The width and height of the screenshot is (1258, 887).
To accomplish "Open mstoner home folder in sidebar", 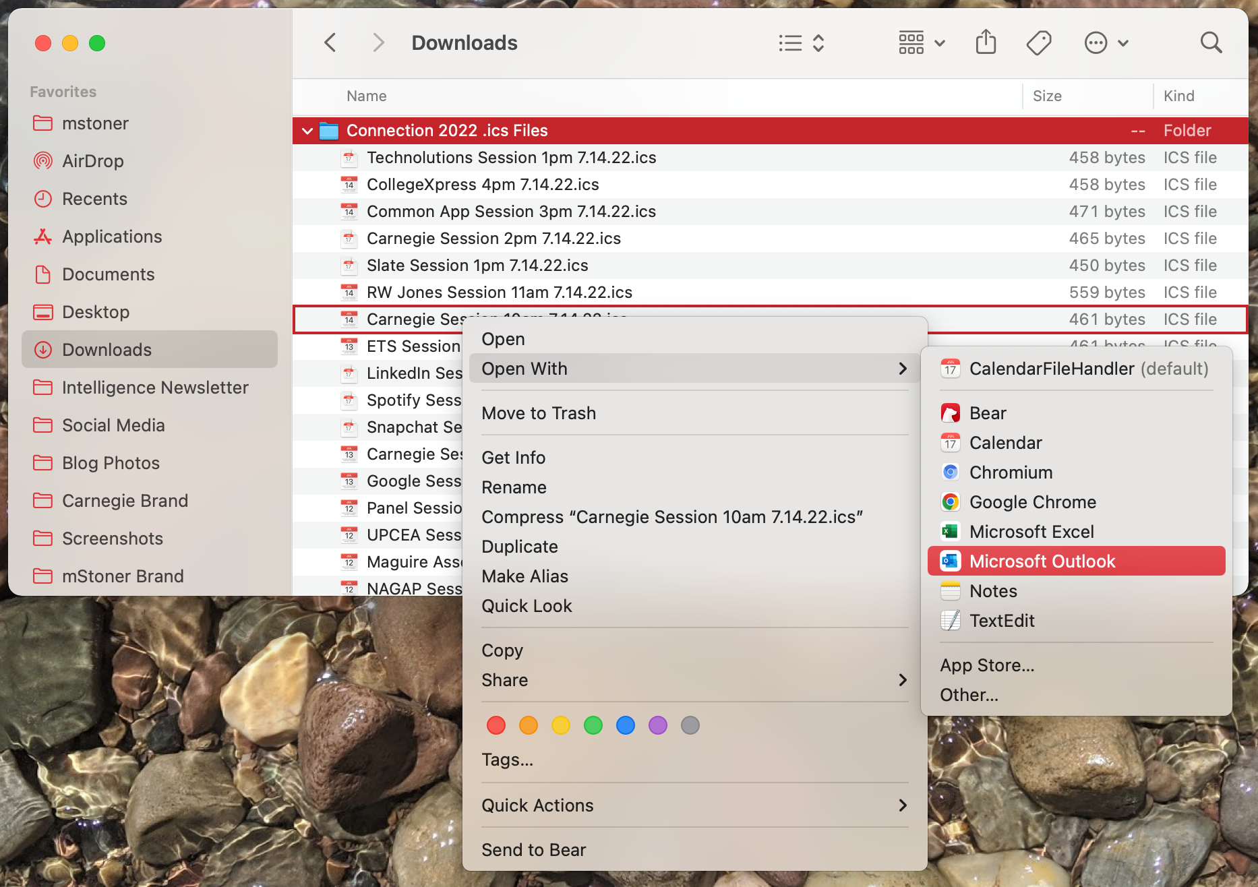I will coord(150,123).
